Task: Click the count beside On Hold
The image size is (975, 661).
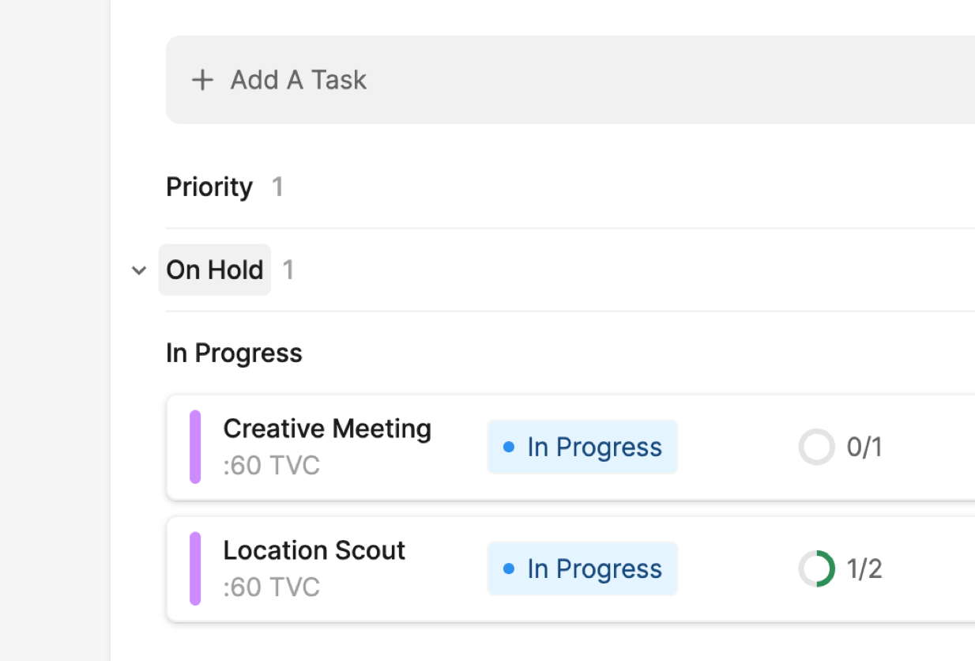Action: point(288,270)
